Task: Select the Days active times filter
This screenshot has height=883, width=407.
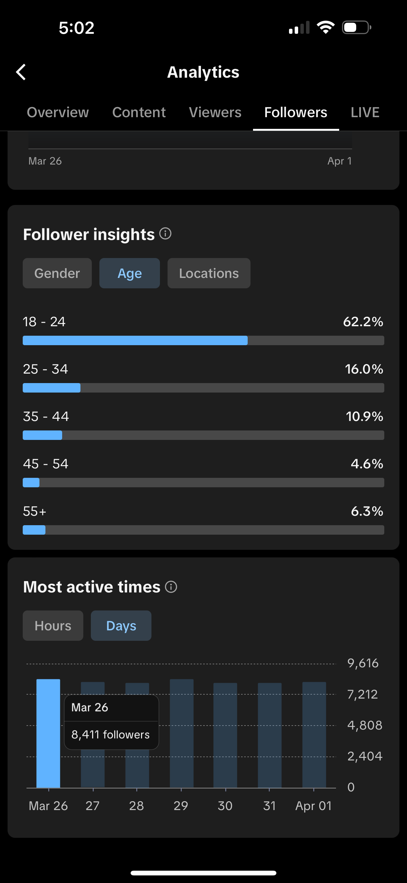Action: [x=121, y=626]
